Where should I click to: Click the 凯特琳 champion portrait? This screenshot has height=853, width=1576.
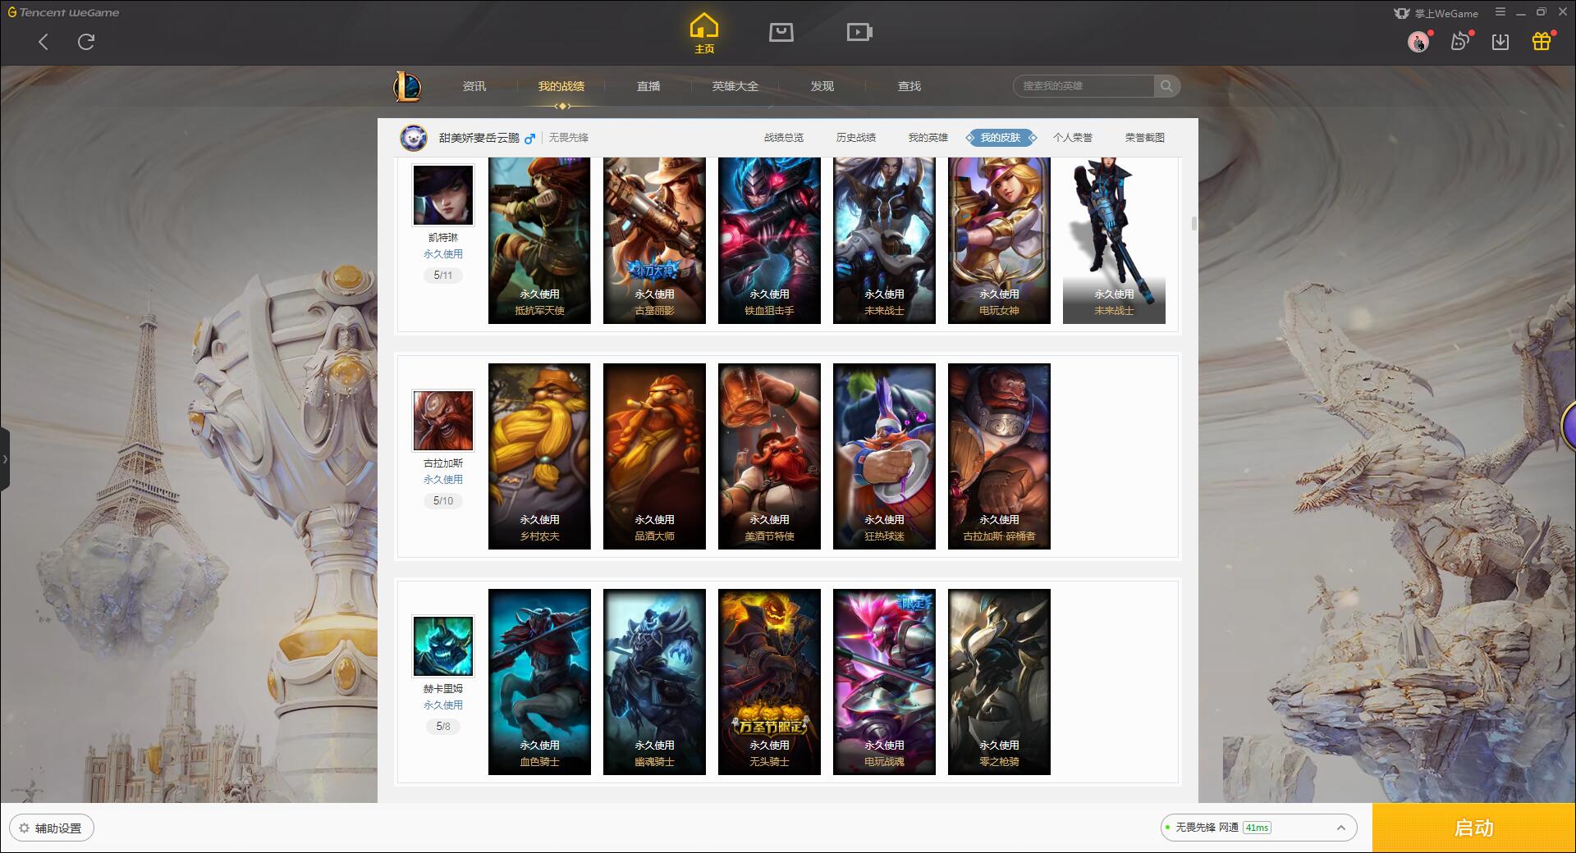point(442,195)
